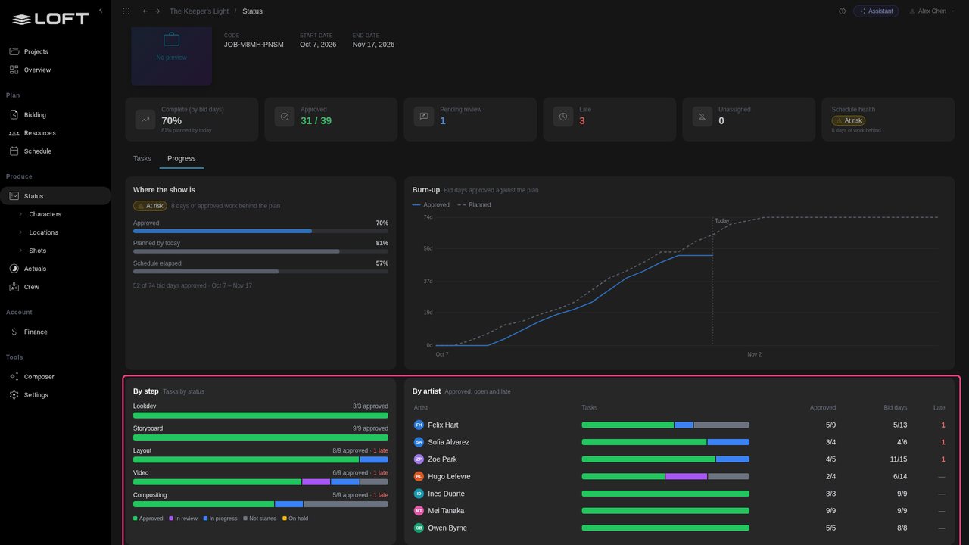Click the At risk badge under Schedule health
Screen dimensions: 969x545
coord(849,120)
